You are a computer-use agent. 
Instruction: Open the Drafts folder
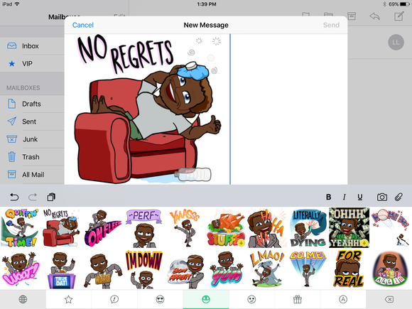(32, 104)
